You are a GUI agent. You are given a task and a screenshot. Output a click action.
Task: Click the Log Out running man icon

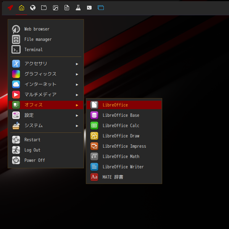pyautogui.click(x=16, y=150)
